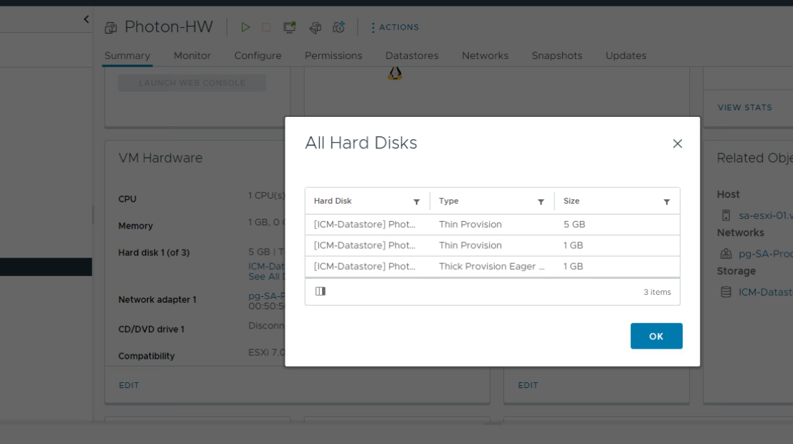Click Hard disk 1 (of 3) label
The height and width of the screenshot is (444, 793).
[x=153, y=253]
